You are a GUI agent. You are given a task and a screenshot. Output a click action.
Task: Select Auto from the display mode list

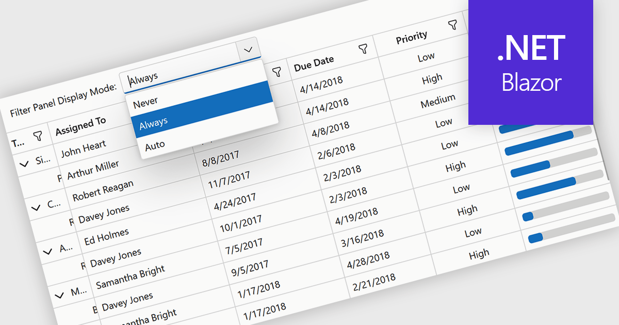click(x=155, y=146)
